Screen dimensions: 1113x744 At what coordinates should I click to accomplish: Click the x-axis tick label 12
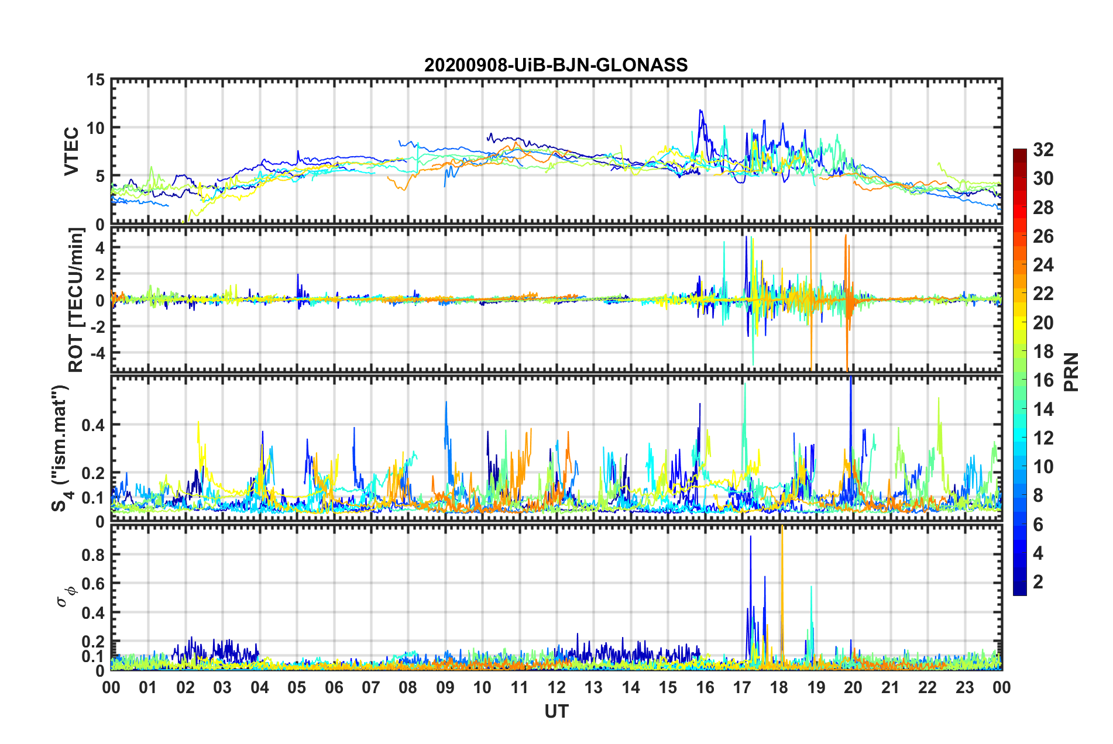[556, 687]
